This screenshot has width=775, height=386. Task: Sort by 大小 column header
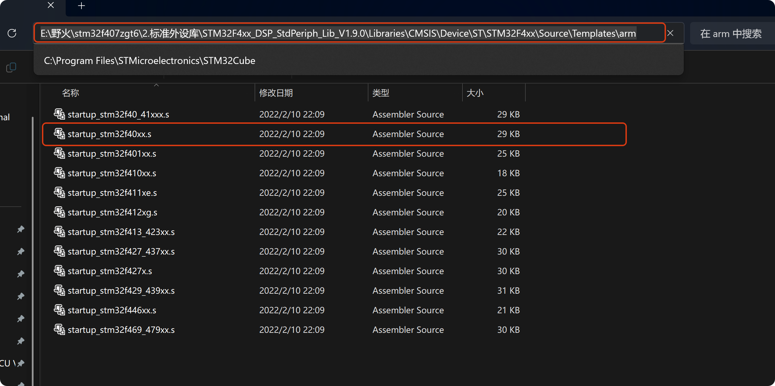(475, 93)
